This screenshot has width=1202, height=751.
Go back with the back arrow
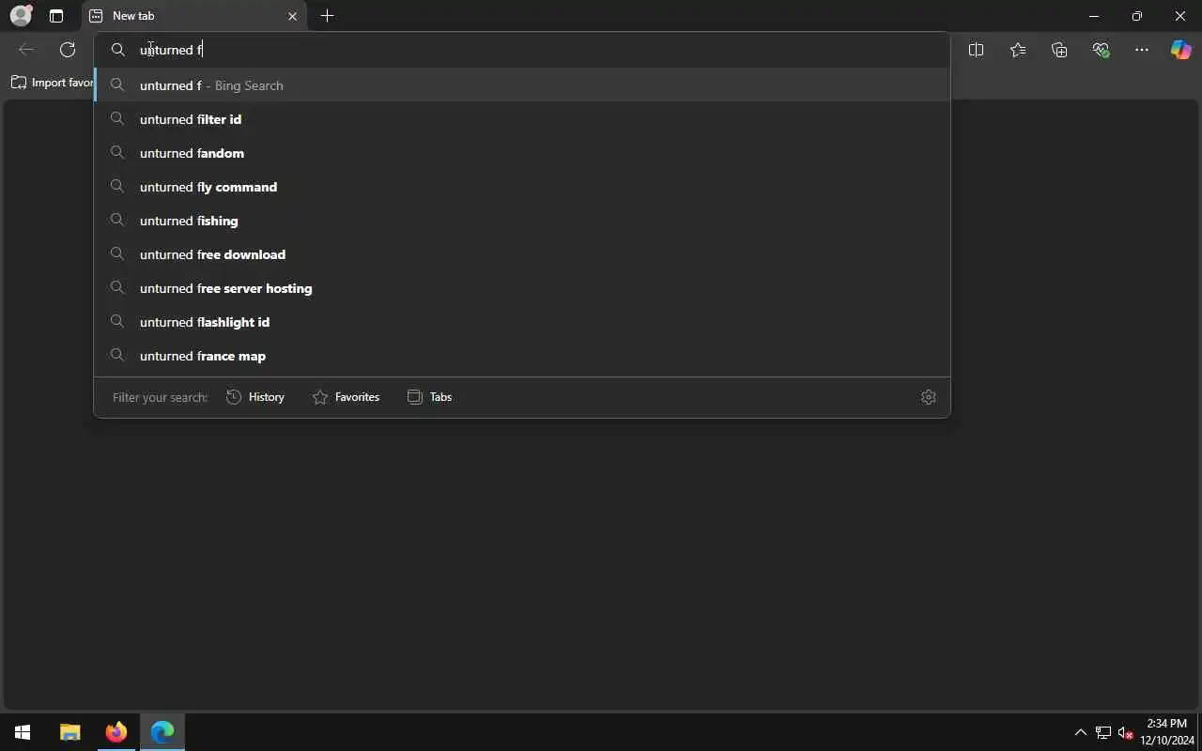[x=26, y=50]
